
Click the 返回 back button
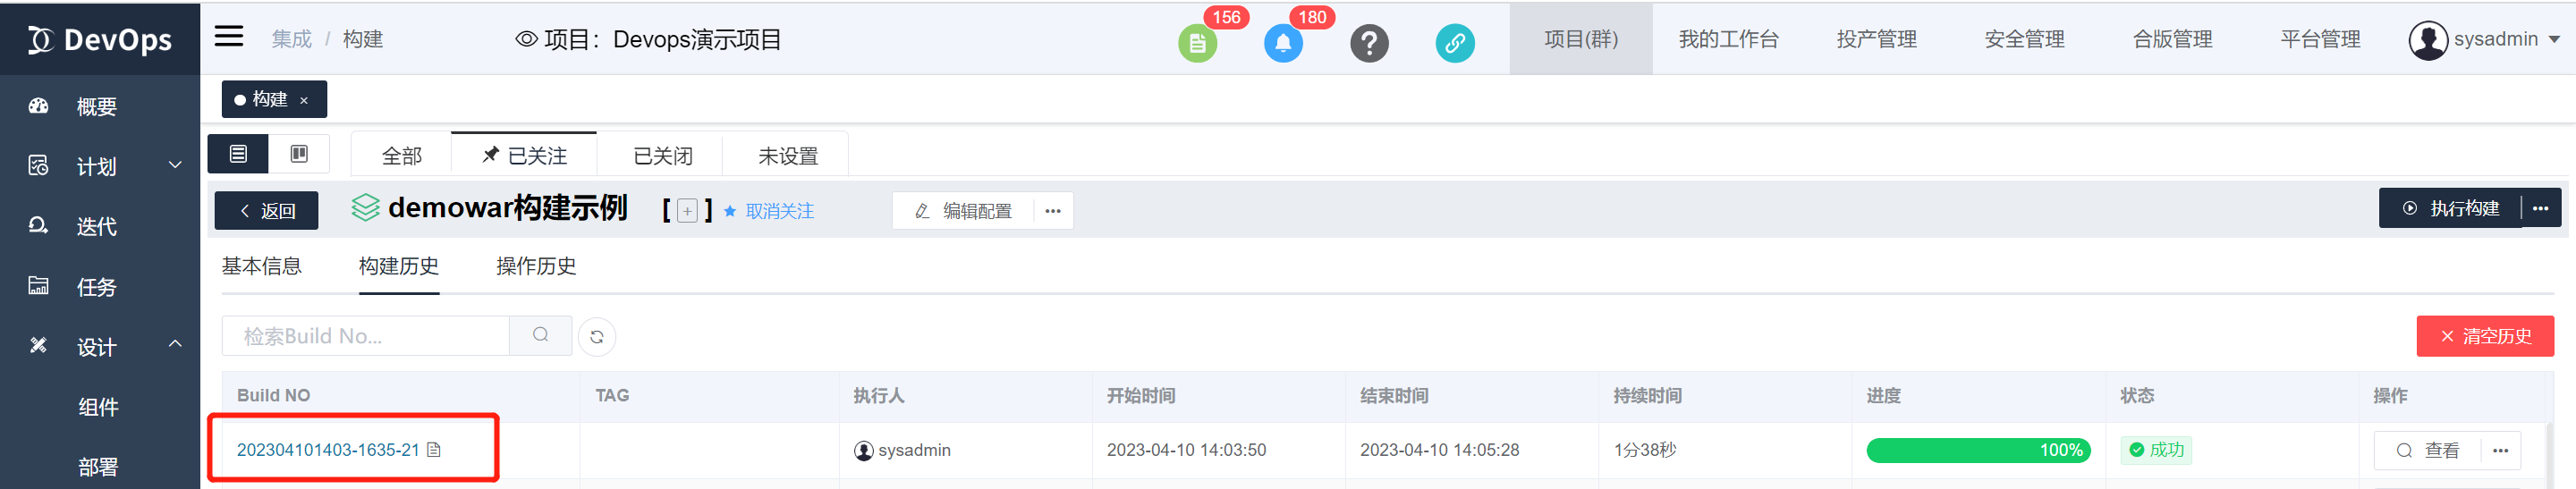(266, 211)
